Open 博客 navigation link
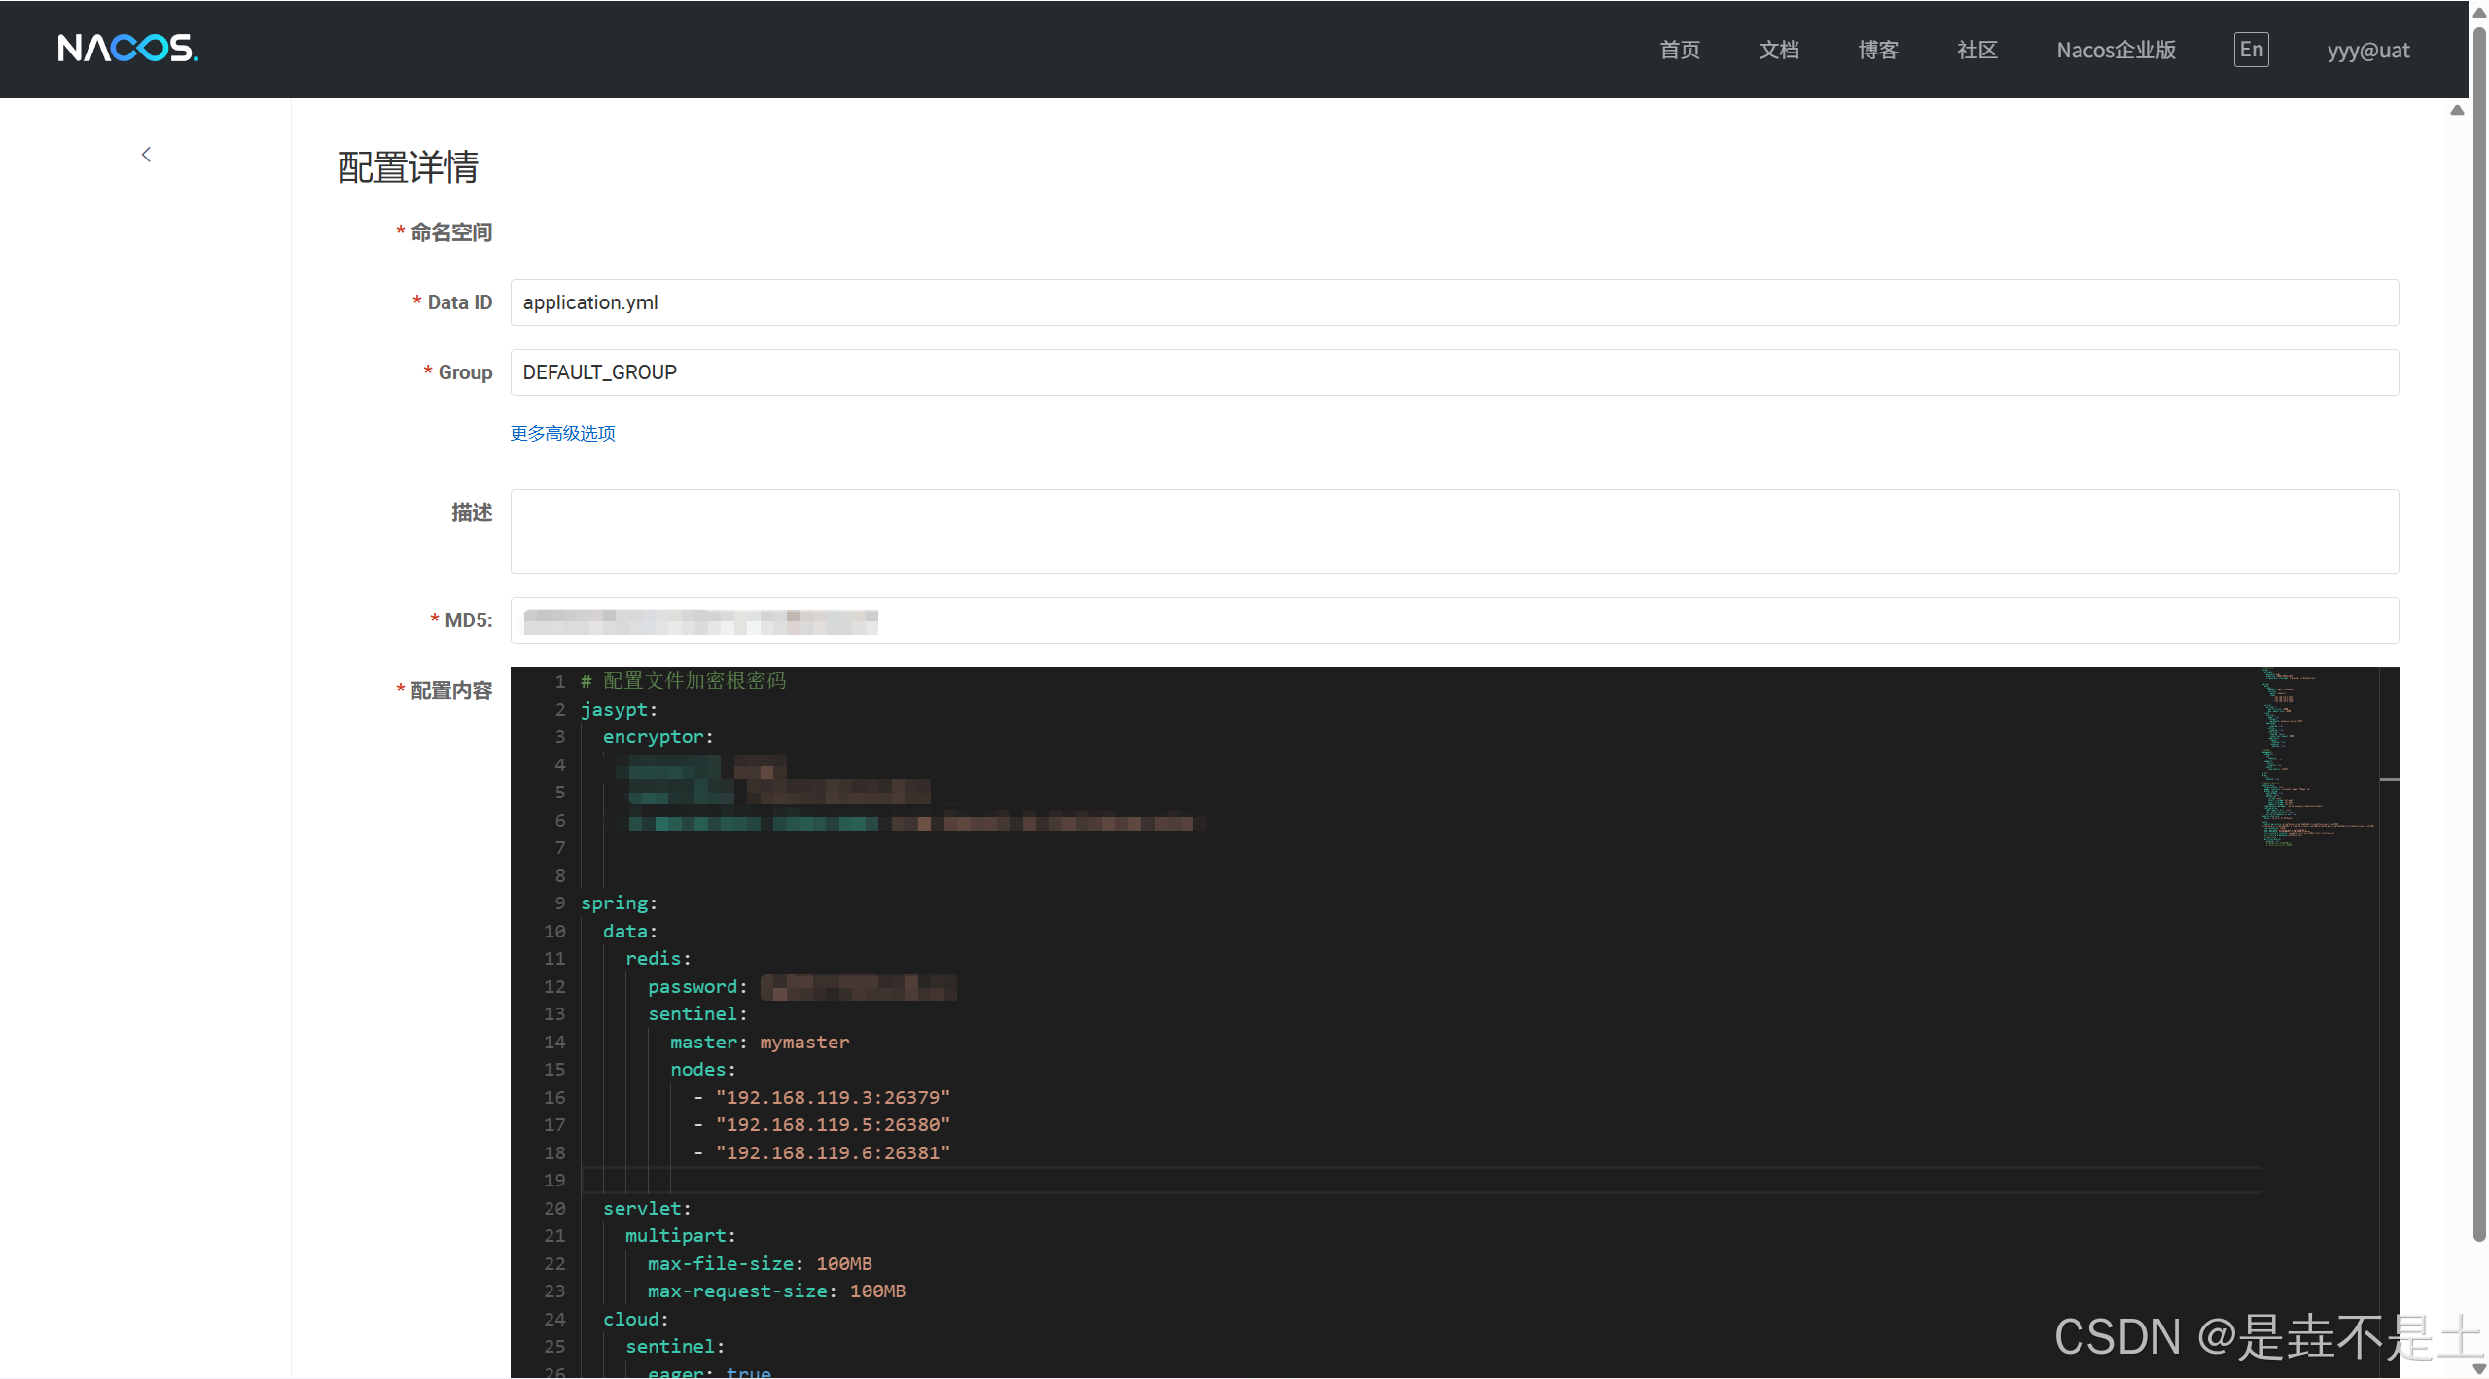Image resolution: width=2489 pixels, height=1379 pixels. point(1877,51)
